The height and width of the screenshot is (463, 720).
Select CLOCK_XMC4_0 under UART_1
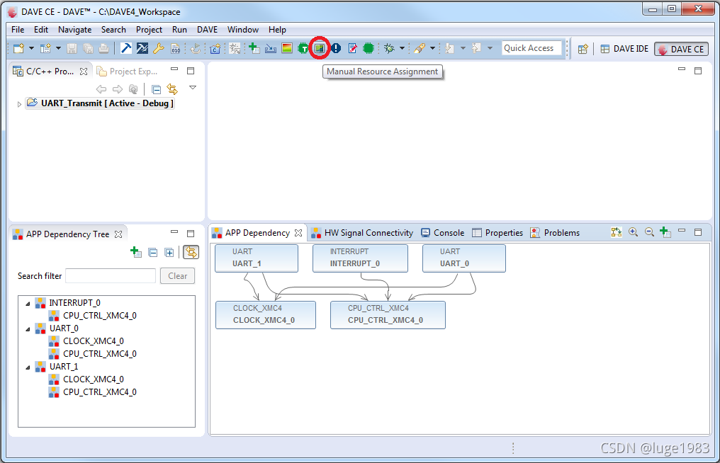pos(94,379)
